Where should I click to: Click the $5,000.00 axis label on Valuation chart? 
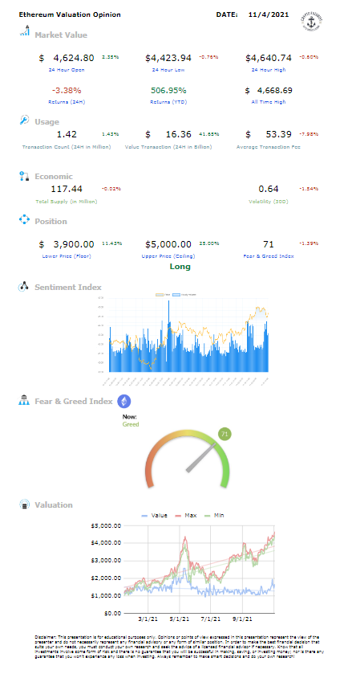pyautogui.click(x=106, y=525)
